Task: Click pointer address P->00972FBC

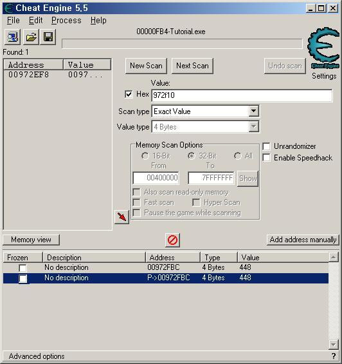Action: 168,278
